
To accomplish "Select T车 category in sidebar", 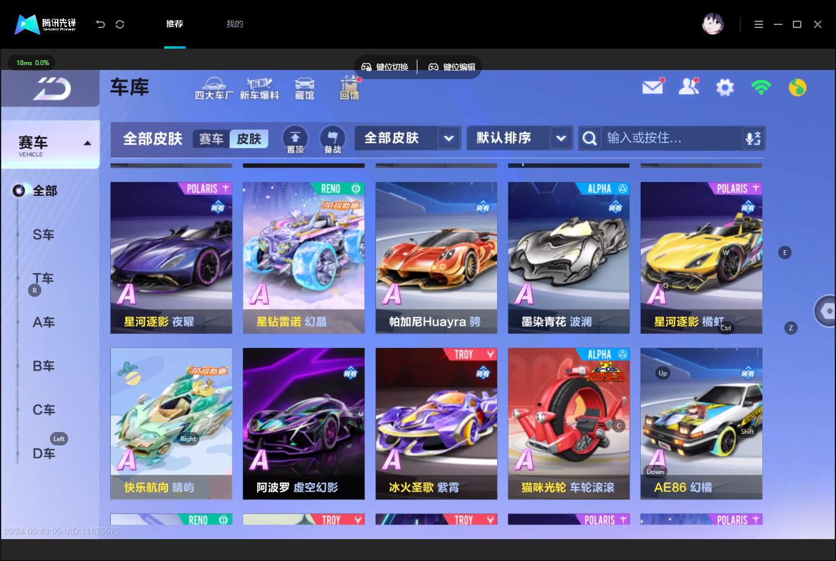I will [x=44, y=279].
